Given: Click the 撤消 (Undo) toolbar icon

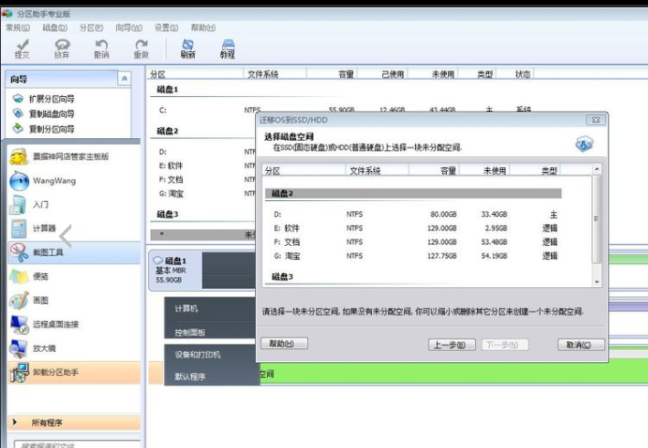Looking at the screenshot, I should tap(101, 48).
